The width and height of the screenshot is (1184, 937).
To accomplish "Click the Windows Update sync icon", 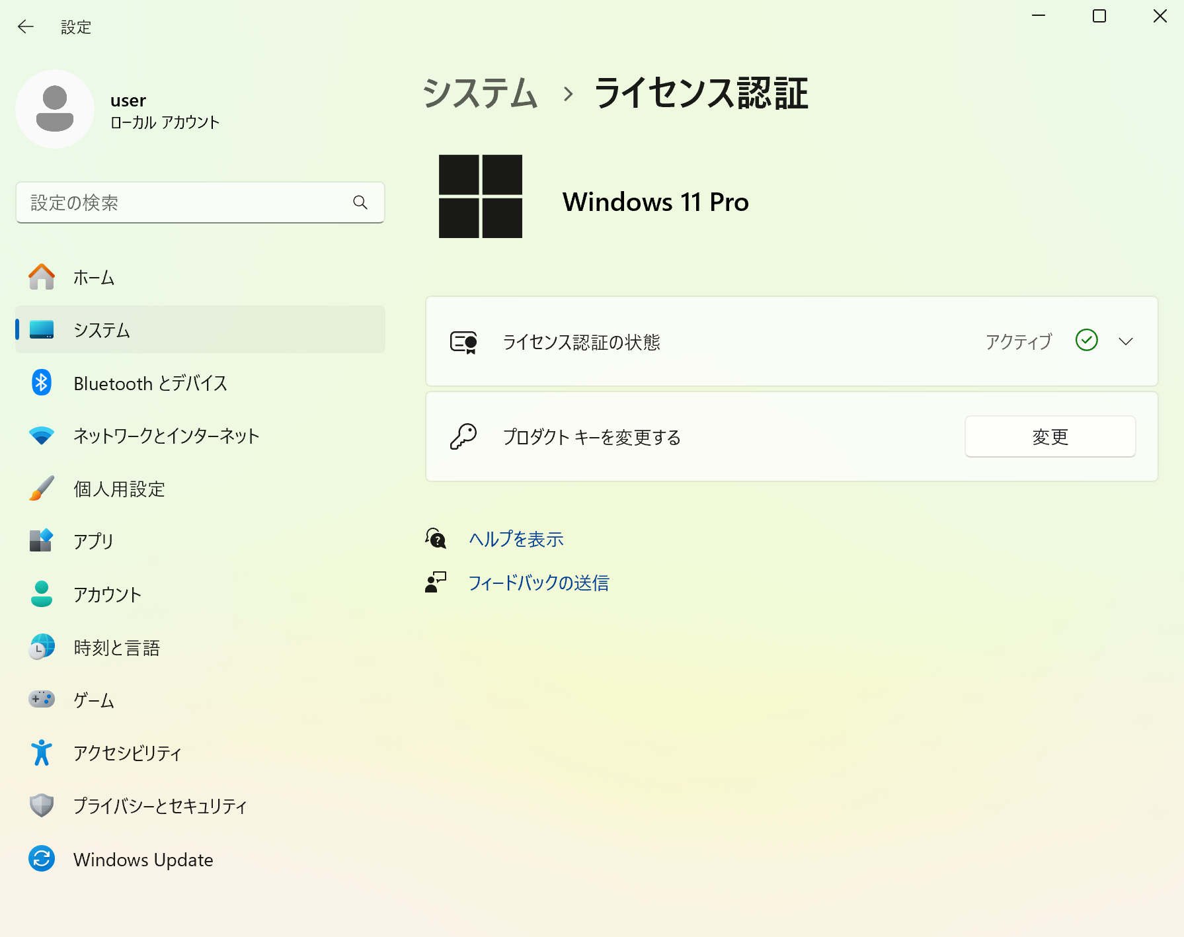I will [x=42, y=859].
